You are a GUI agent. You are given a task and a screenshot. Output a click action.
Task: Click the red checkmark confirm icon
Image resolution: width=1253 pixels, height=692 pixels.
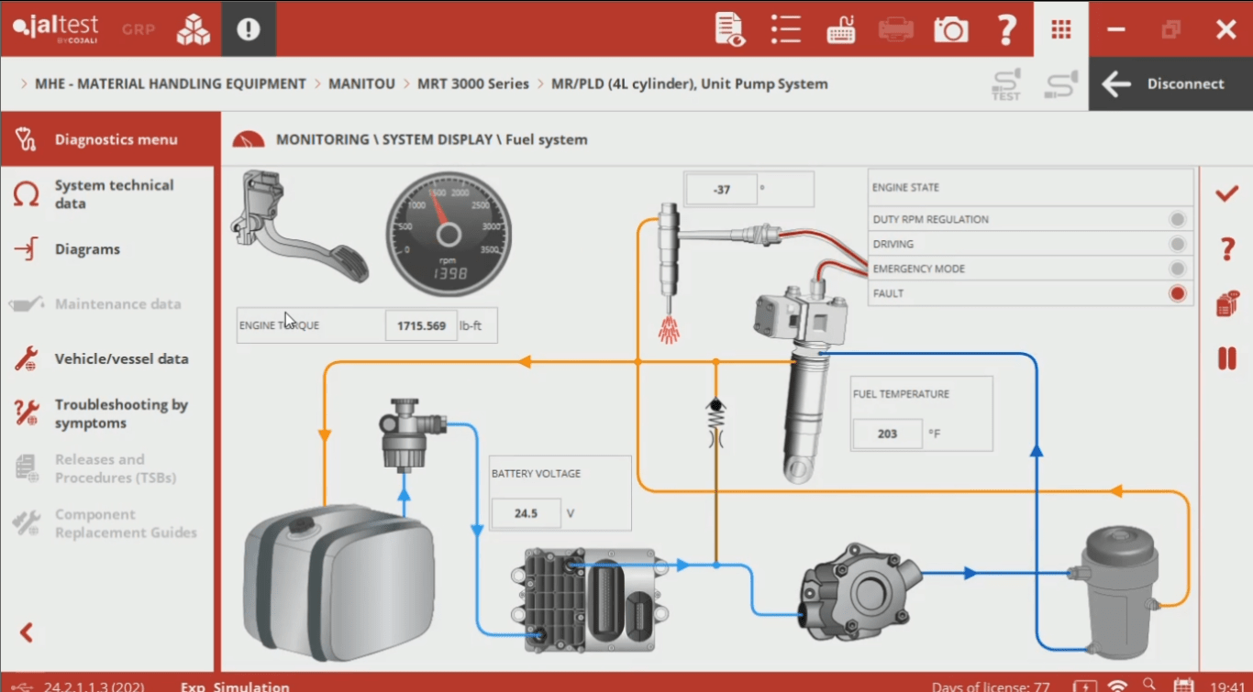coord(1226,194)
